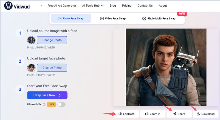Click the Contrast button
The width and height of the screenshot is (220, 120).
pos(126,114)
